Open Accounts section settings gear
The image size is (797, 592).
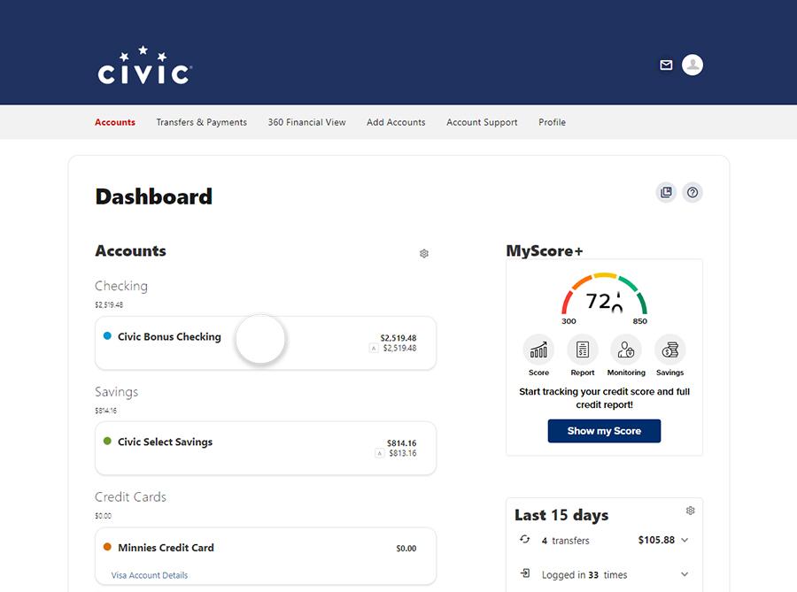[x=424, y=253]
